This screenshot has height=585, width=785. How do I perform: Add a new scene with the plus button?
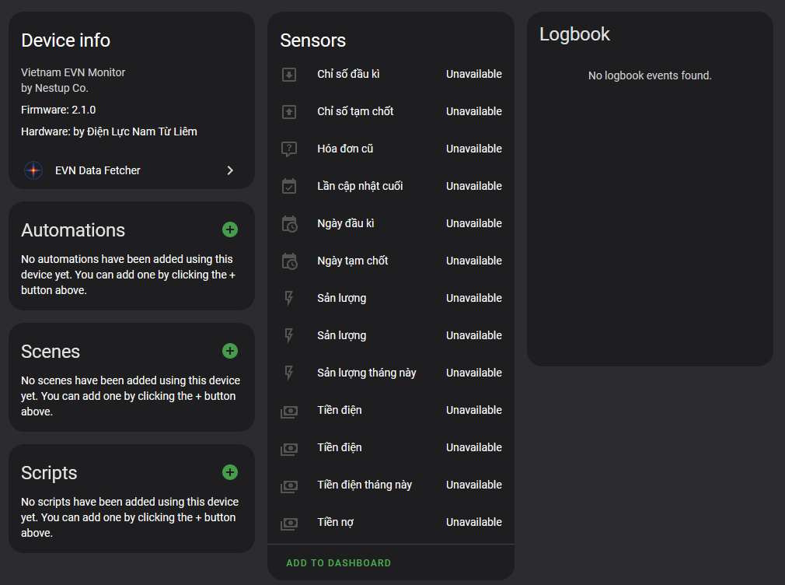(229, 351)
